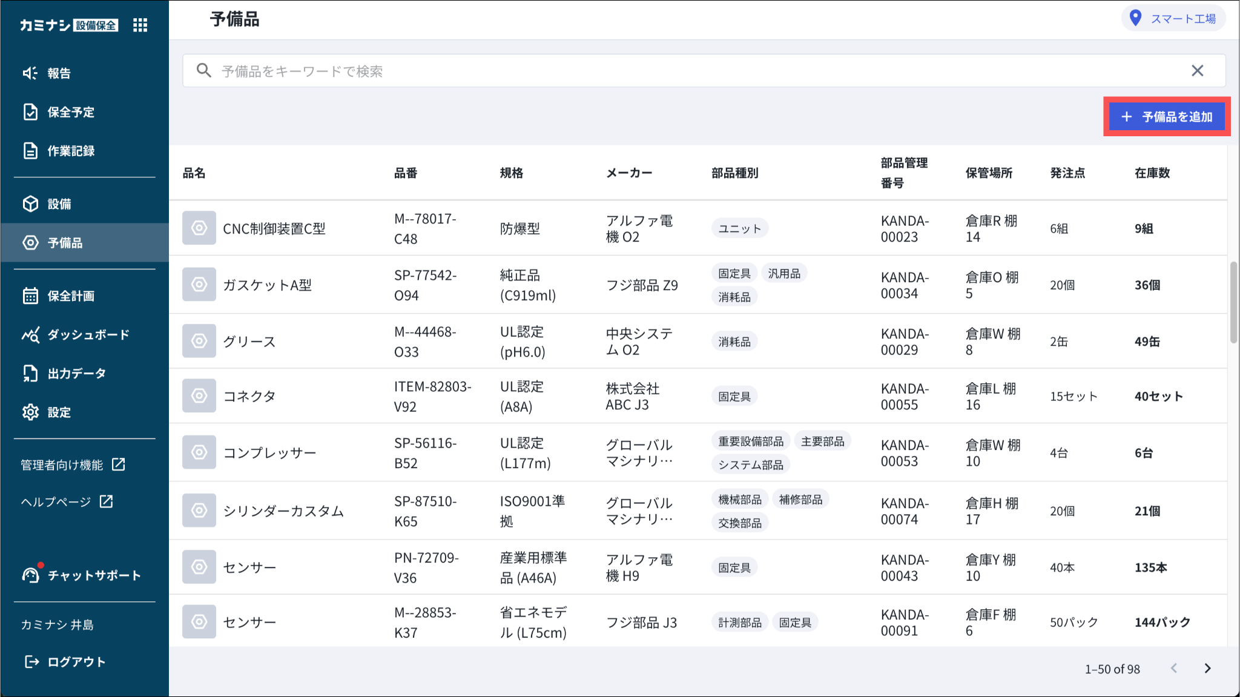Select 作業記録 in the sidebar
Image resolution: width=1240 pixels, height=697 pixels.
(70, 151)
